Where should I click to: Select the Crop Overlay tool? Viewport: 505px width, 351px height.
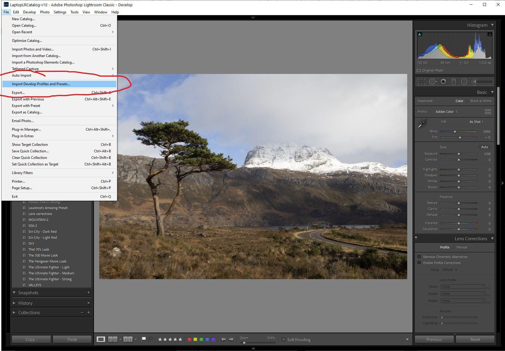click(422, 81)
